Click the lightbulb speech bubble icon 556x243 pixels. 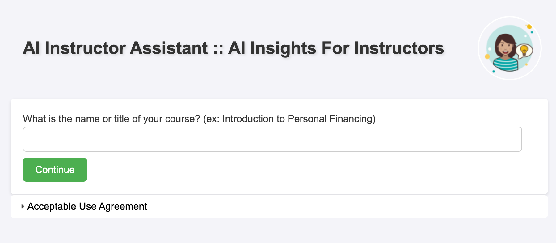coord(524,50)
